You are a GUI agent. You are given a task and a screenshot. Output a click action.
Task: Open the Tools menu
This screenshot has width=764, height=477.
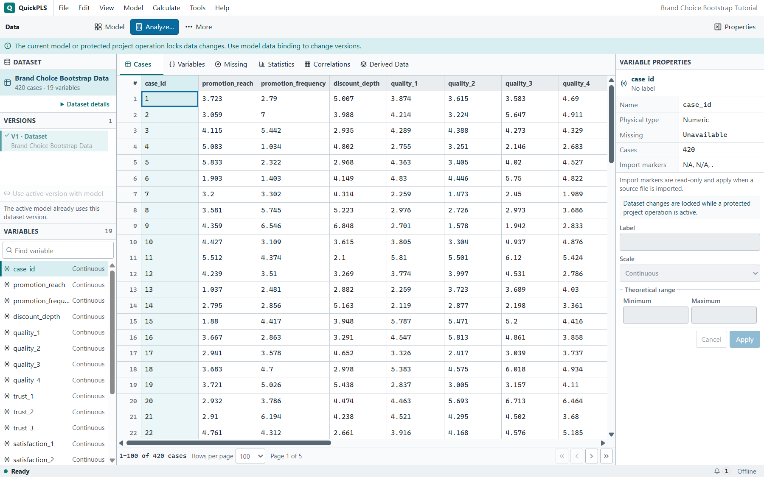click(x=198, y=8)
